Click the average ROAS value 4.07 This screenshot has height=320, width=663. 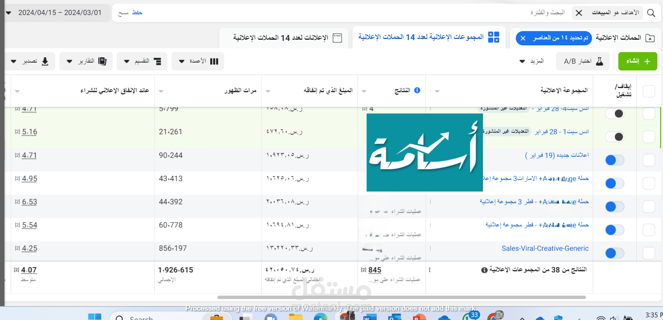pyautogui.click(x=29, y=270)
